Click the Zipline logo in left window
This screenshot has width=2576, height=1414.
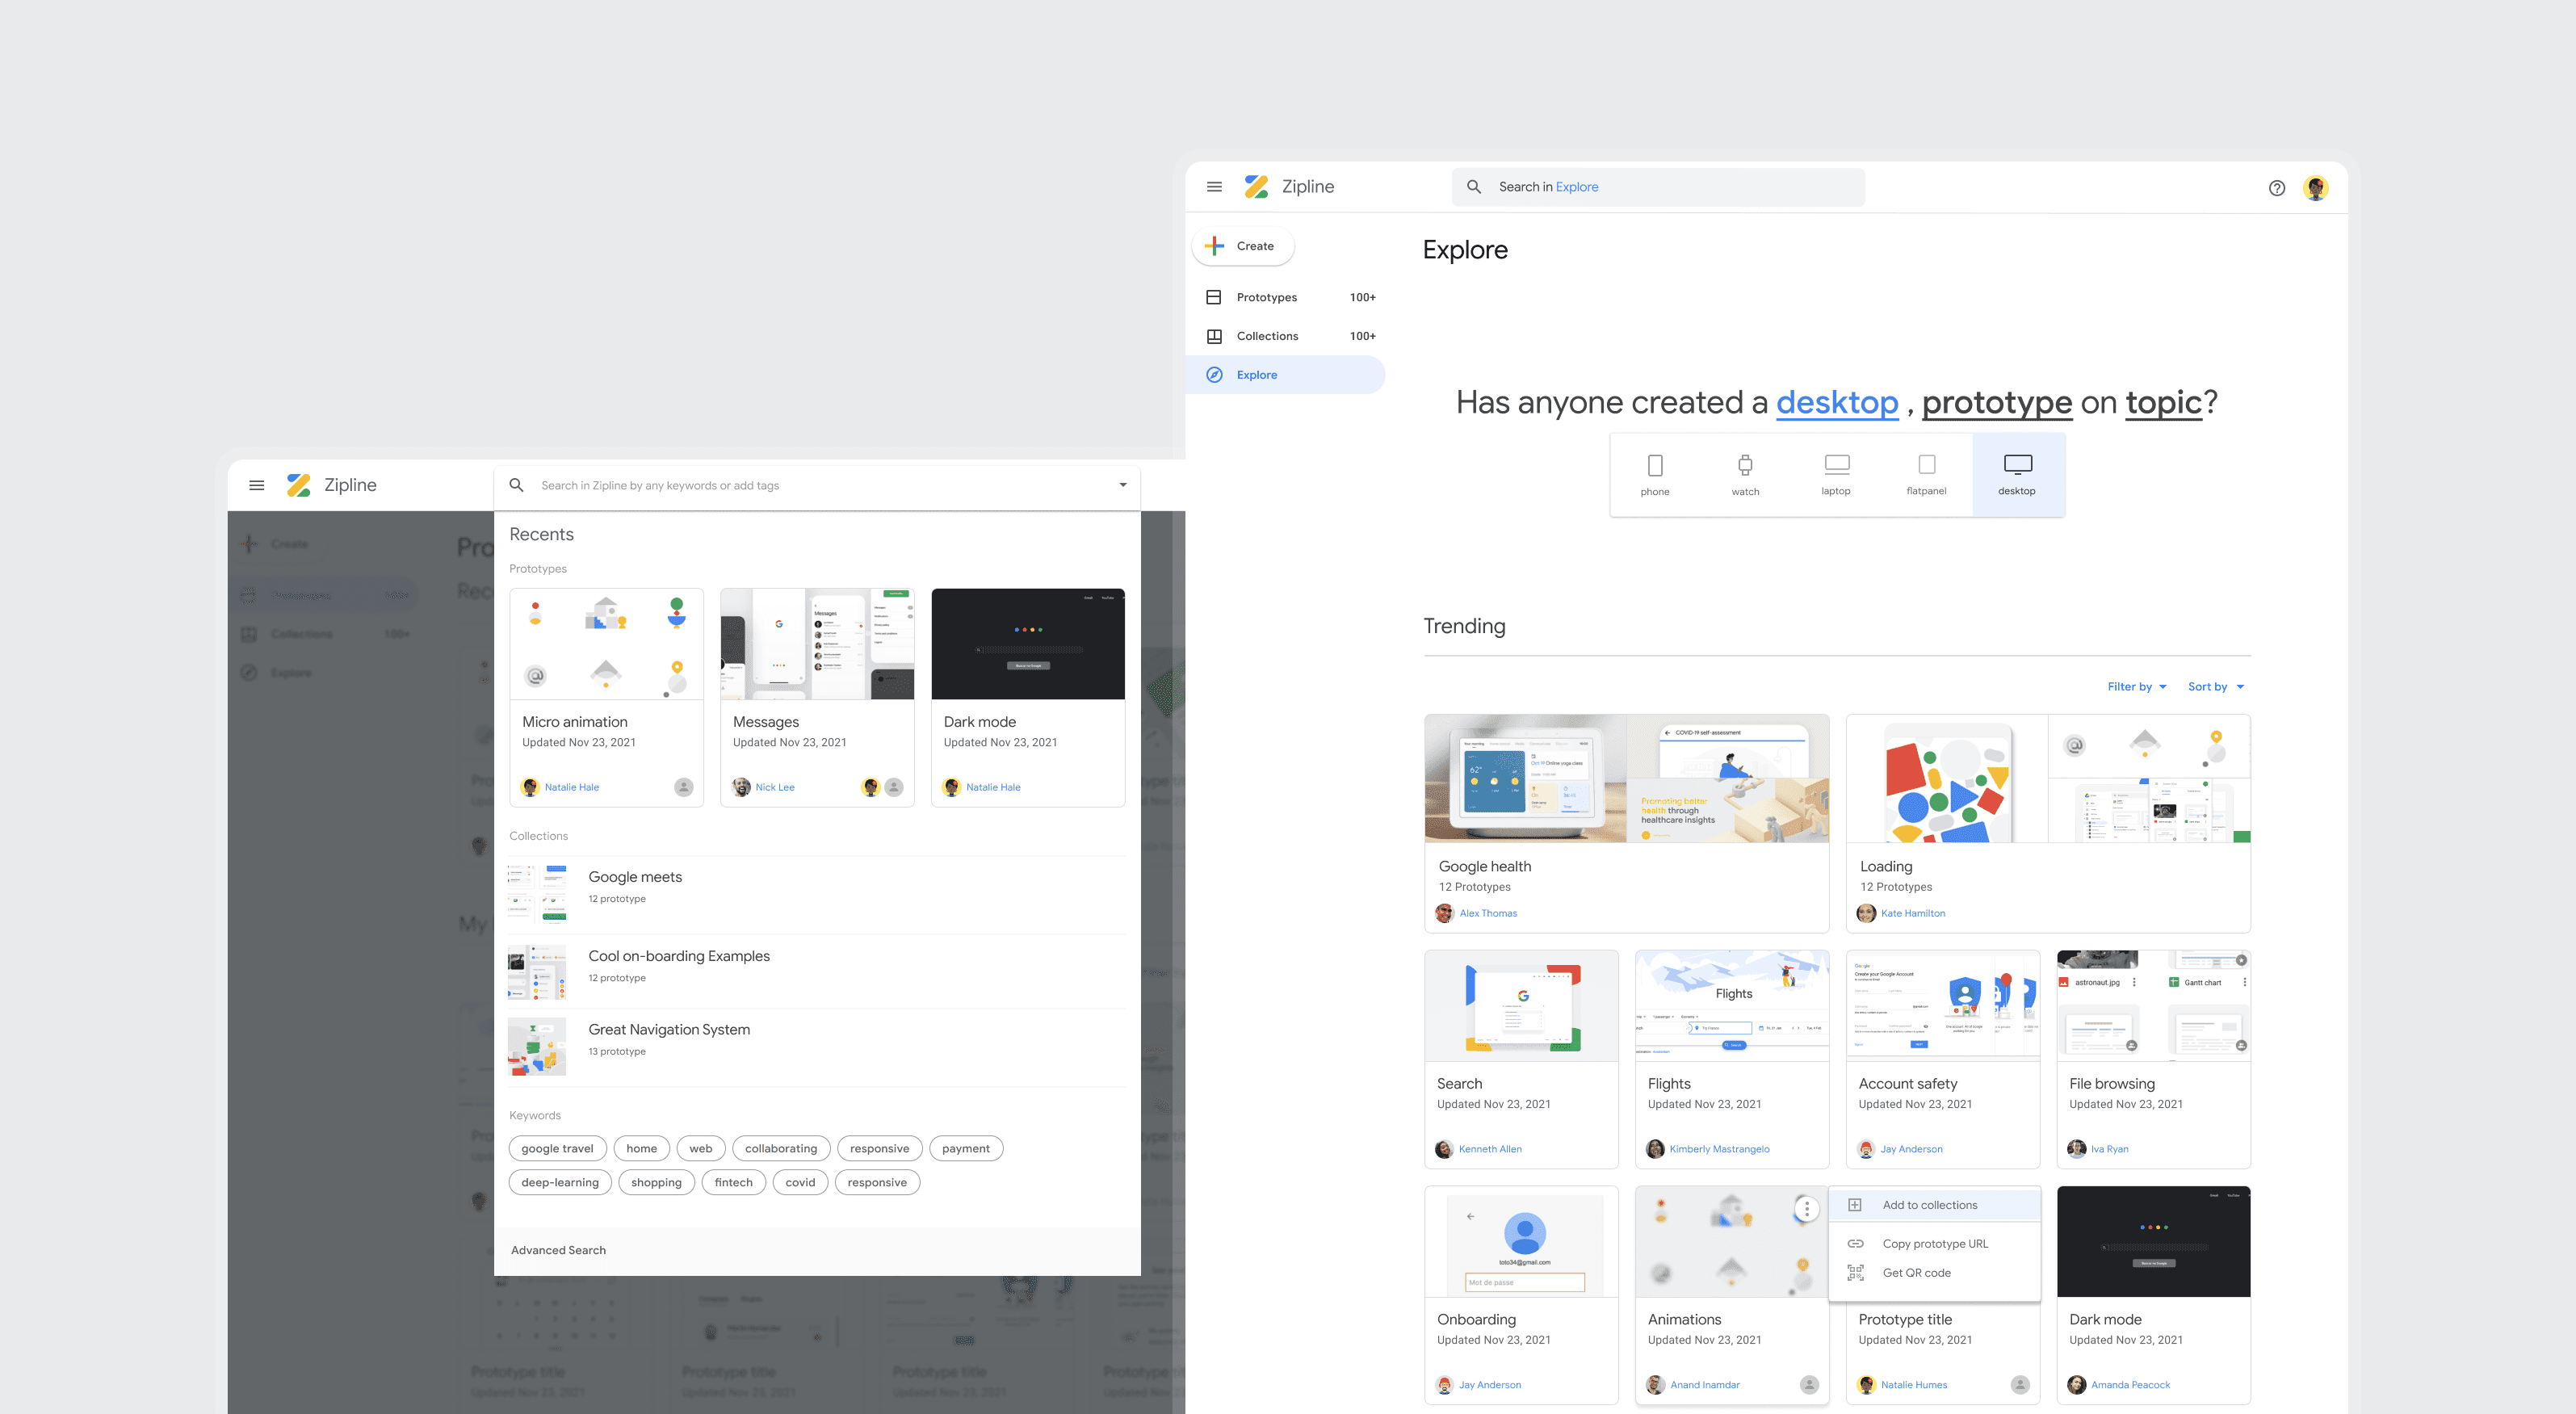tap(299, 485)
